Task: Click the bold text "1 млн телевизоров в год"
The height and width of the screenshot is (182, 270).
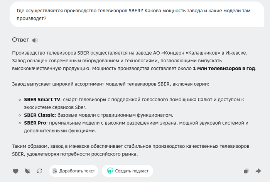Action: coord(224,68)
